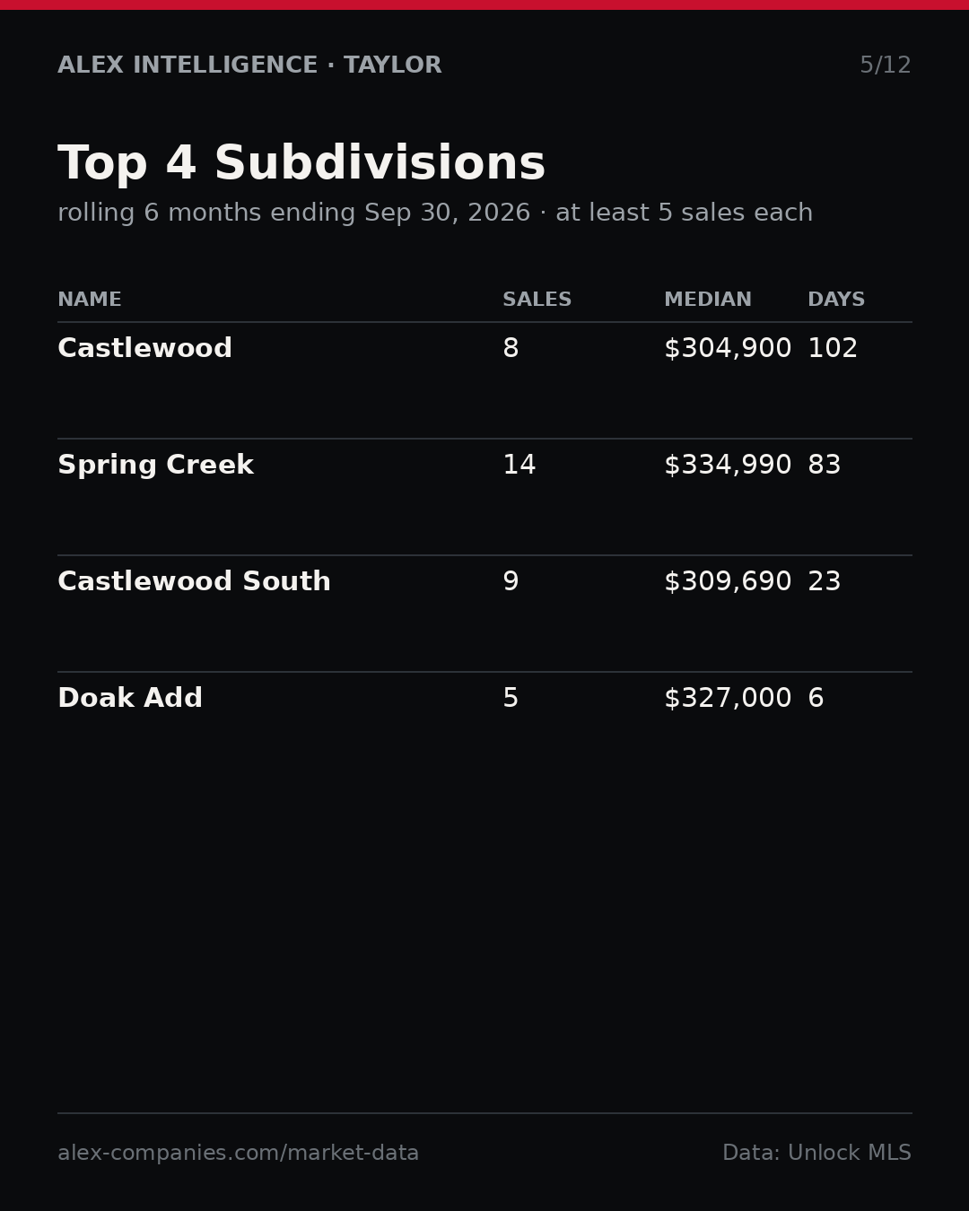Viewport: 969px width, 1211px height.
Task: Click the SALES column header
Action: [537, 301]
